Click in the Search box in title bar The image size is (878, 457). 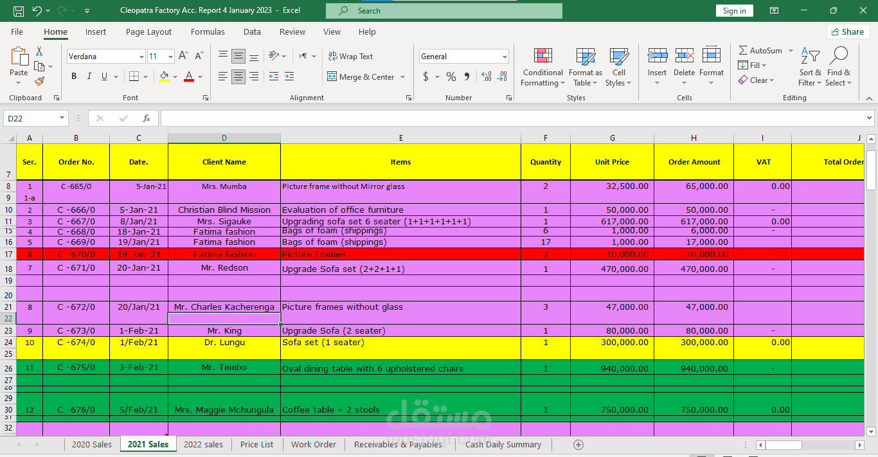[x=443, y=10]
